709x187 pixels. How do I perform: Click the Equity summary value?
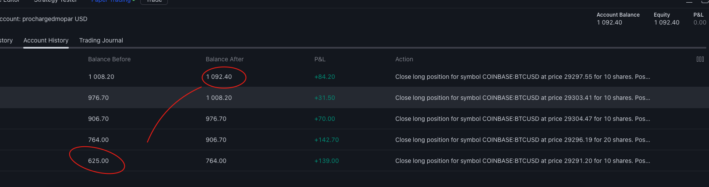pyautogui.click(x=666, y=22)
